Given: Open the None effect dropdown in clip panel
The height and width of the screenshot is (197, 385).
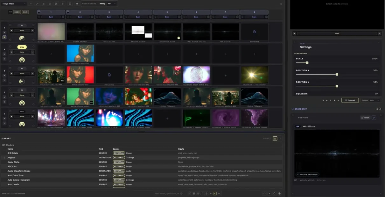Looking at the screenshot, I should tap(337, 33).
